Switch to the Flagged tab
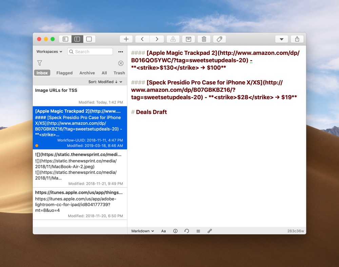 [64, 73]
